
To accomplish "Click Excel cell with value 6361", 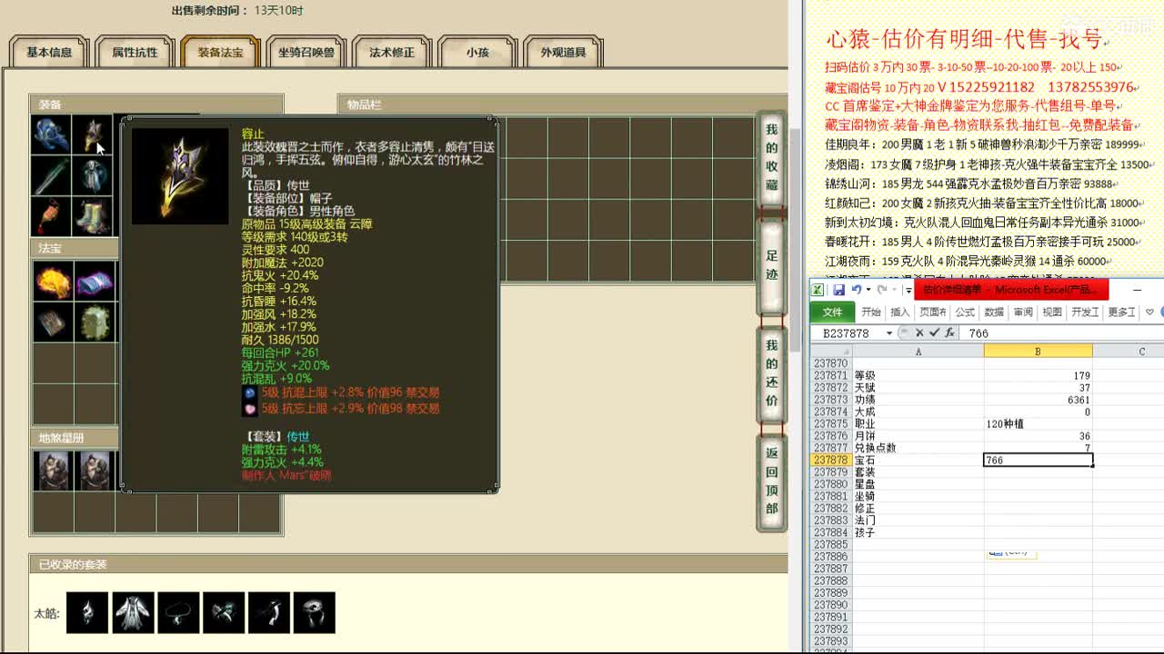I will point(1038,400).
